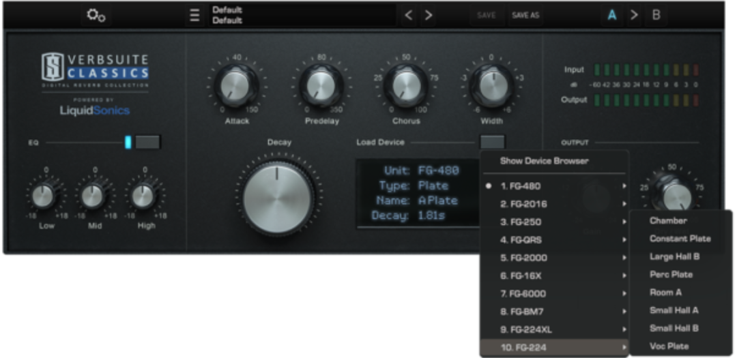Expand 2. FG-2016 submenu

point(553,204)
